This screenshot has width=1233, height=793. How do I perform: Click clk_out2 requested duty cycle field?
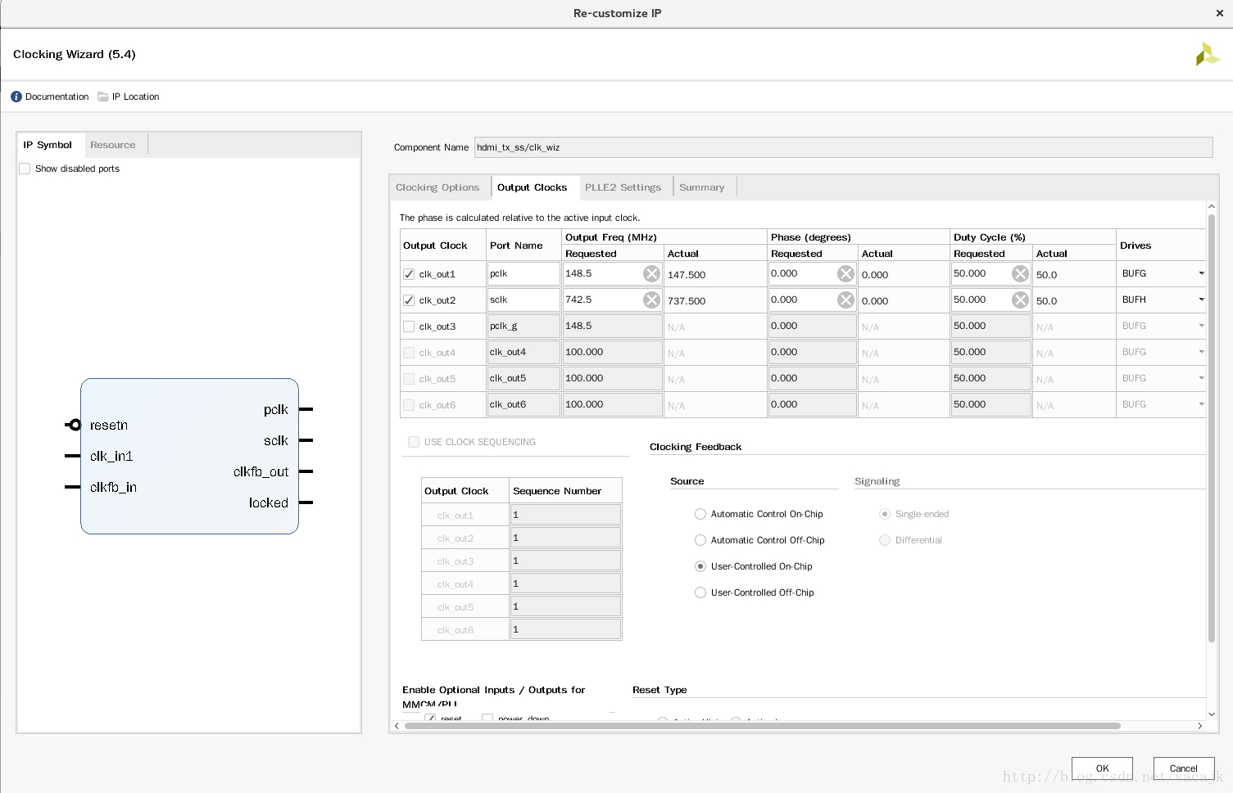click(x=981, y=300)
